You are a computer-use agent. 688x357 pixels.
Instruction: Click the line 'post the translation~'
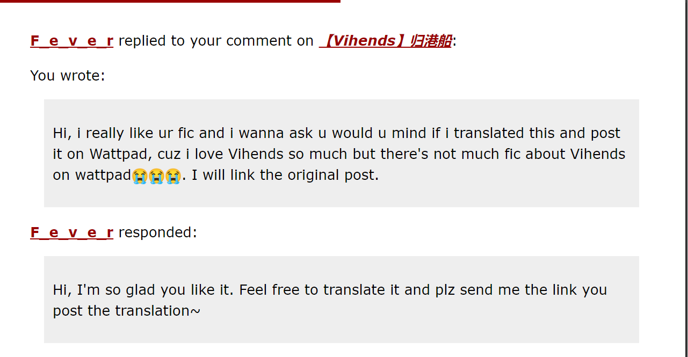[x=127, y=311]
